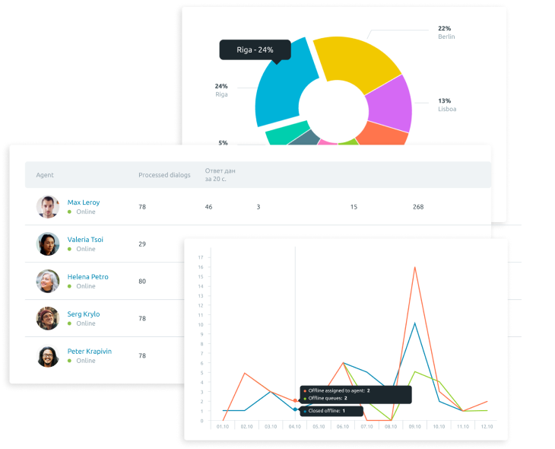Click the Riga - 24% tooltip
Image resolution: width=555 pixels, height=449 pixels.
[255, 50]
